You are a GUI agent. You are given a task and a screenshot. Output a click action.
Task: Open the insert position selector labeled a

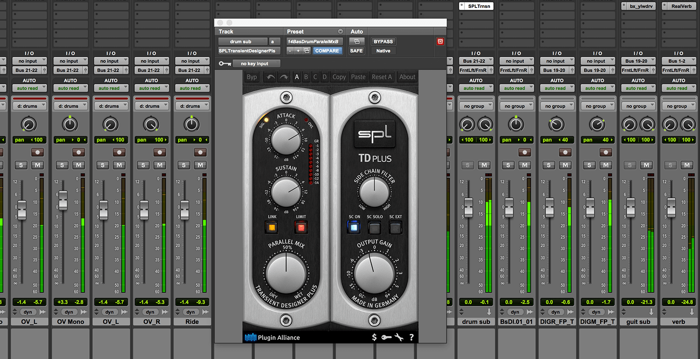(275, 41)
